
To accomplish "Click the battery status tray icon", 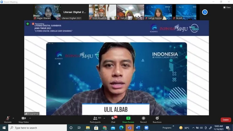I will coord(197,128).
